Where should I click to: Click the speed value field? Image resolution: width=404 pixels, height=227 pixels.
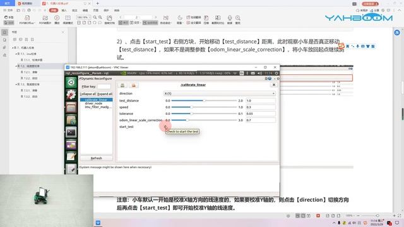point(261,107)
